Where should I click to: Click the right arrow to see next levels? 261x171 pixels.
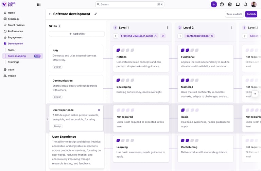click(255, 94)
